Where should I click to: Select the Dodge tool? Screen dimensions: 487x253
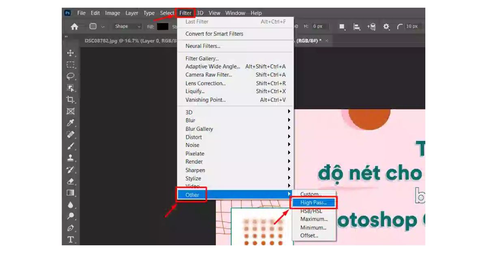coord(71,216)
